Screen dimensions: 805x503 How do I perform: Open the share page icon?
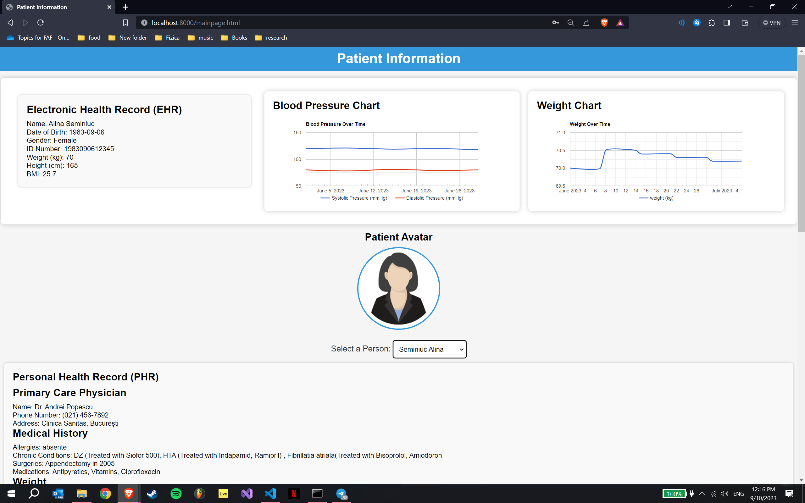[586, 23]
